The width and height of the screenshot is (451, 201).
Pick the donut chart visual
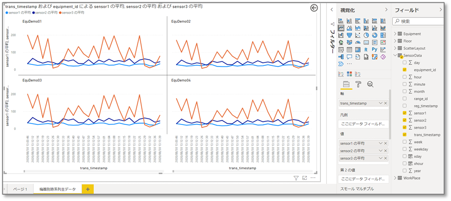click(374, 35)
